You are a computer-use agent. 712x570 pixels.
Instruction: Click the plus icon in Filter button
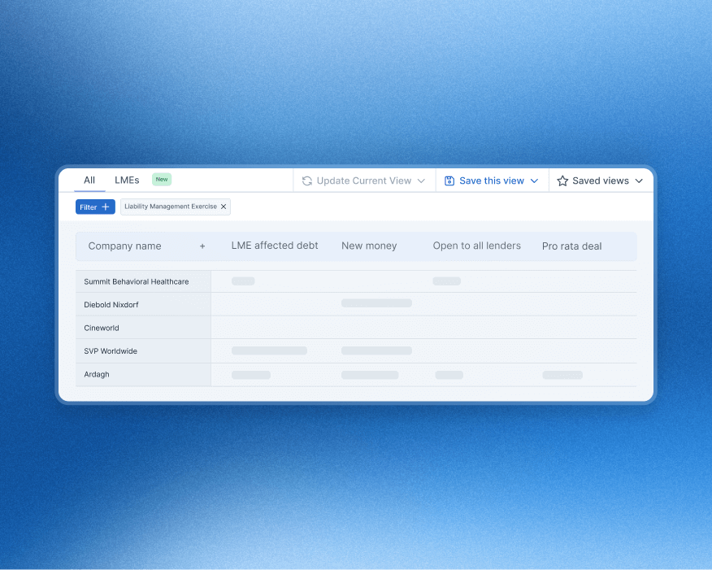click(106, 207)
